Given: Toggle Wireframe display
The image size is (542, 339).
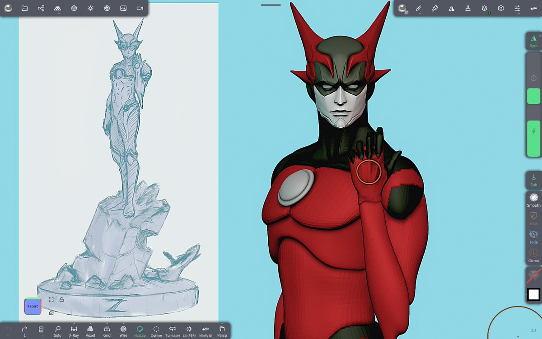Looking at the screenshot, I should click(123, 331).
